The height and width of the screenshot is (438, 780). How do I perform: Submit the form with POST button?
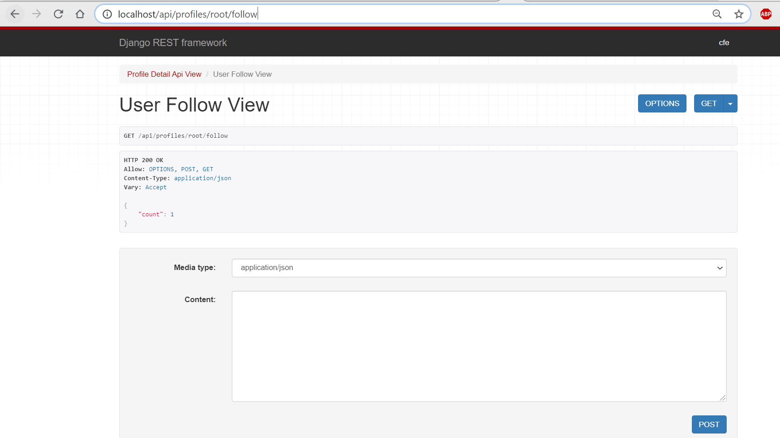(x=709, y=424)
